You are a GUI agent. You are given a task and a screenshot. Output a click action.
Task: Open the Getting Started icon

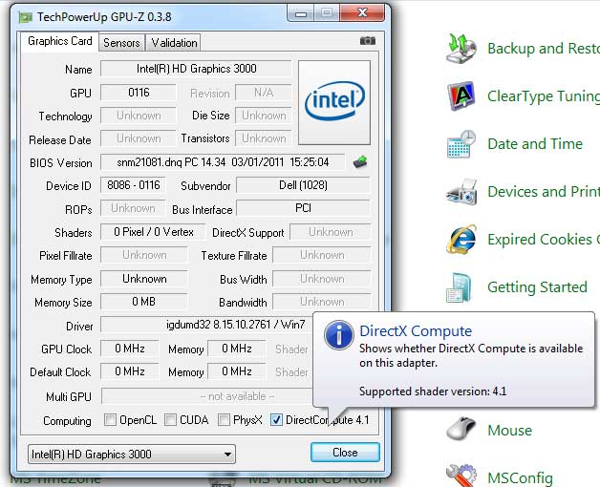coord(460,287)
